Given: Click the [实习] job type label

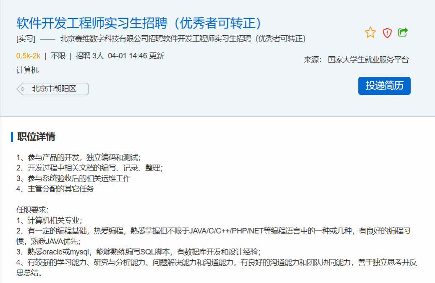Looking at the screenshot, I should click(x=26, y=39).
